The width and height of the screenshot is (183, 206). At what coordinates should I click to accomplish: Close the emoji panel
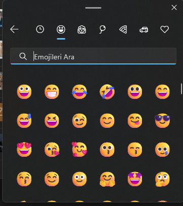click(x=174, y=8)
